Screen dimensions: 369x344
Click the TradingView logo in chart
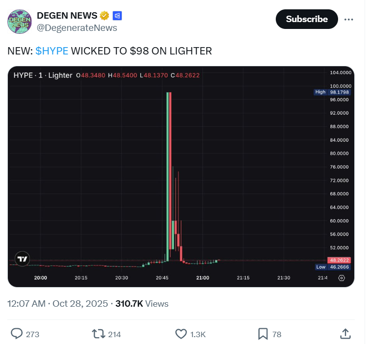(22, 259)
